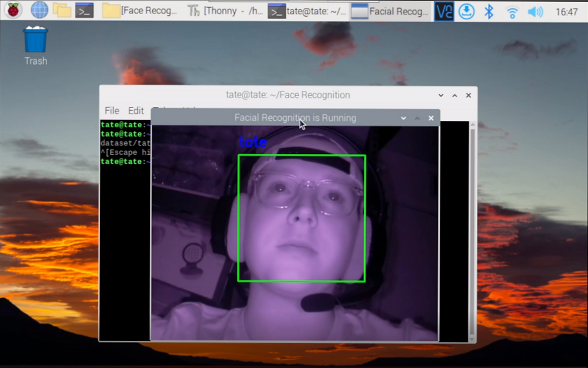
Task: Click the downloads update tray icon
Action: click(466, 11)
